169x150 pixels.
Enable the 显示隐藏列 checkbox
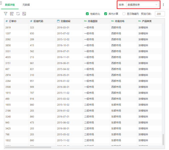click(x=124, y=14)
